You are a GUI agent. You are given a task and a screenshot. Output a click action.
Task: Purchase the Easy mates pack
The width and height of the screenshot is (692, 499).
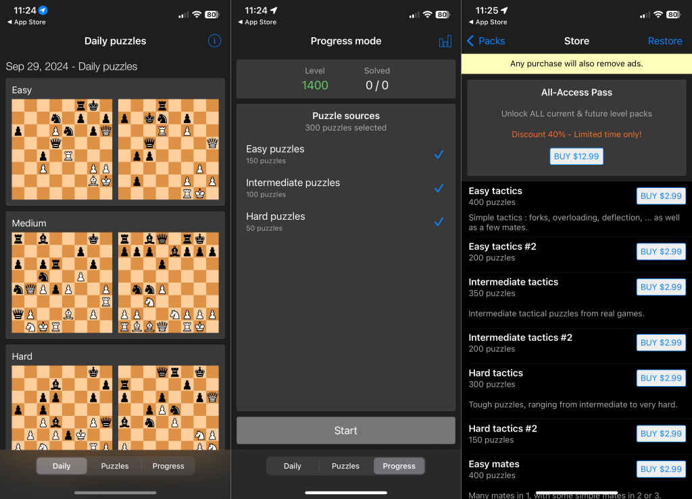(661, 469)
